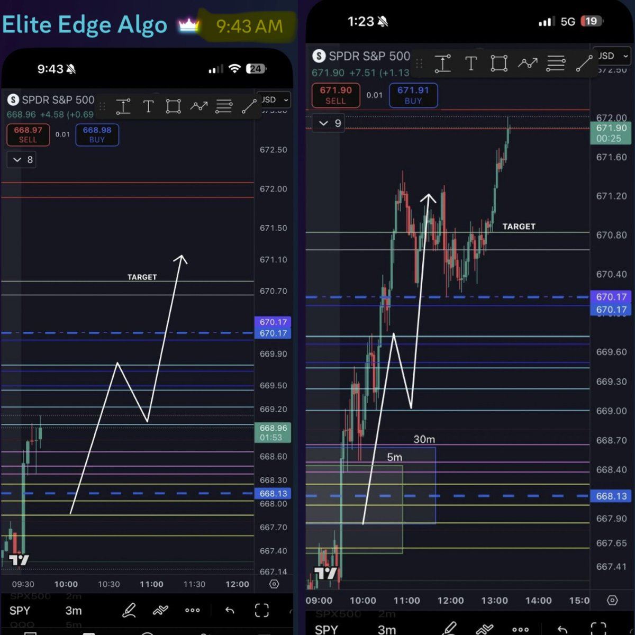The image size is (635, 635).
Task: Tap highlighted 9:43 AM timestamp
Action: pos(249,25)
